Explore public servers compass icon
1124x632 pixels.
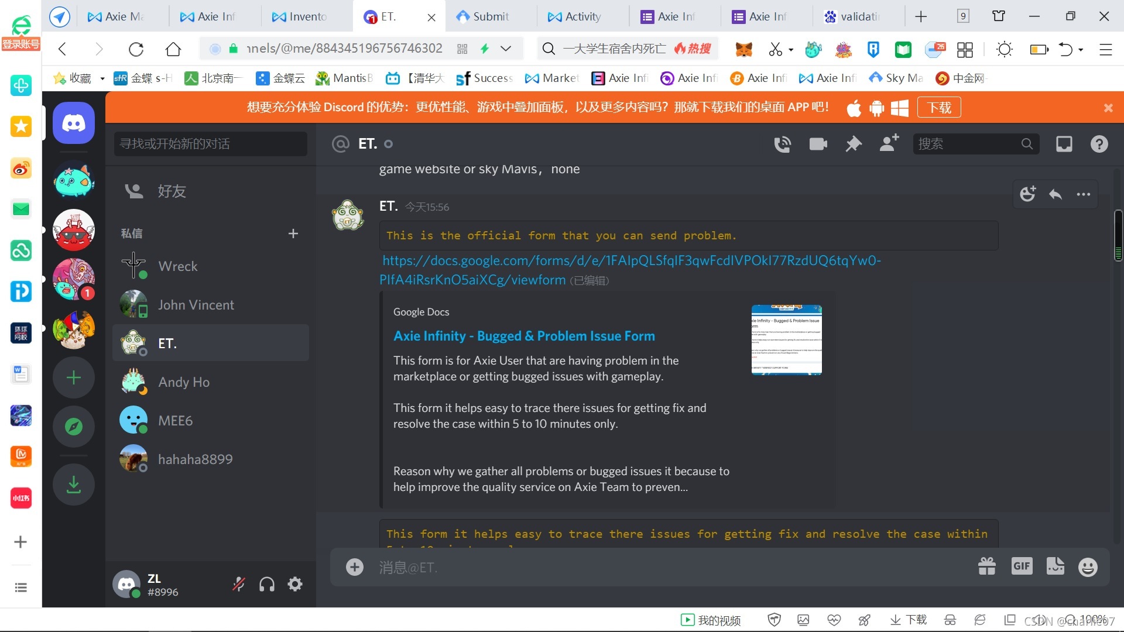point(74,427)
